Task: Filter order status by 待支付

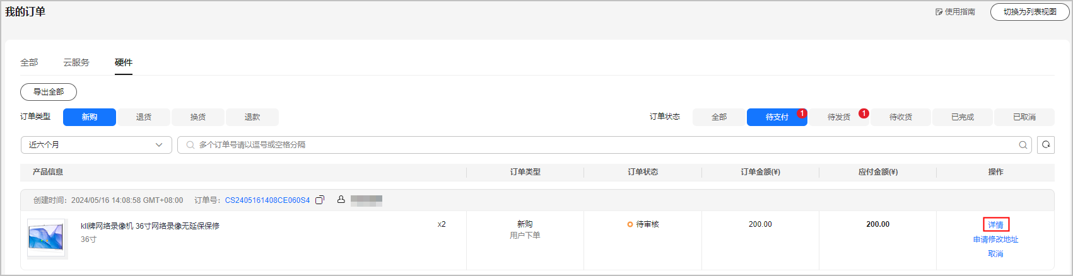Action: point(777,117)
